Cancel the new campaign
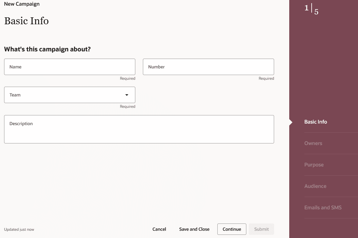 point(159,229)
